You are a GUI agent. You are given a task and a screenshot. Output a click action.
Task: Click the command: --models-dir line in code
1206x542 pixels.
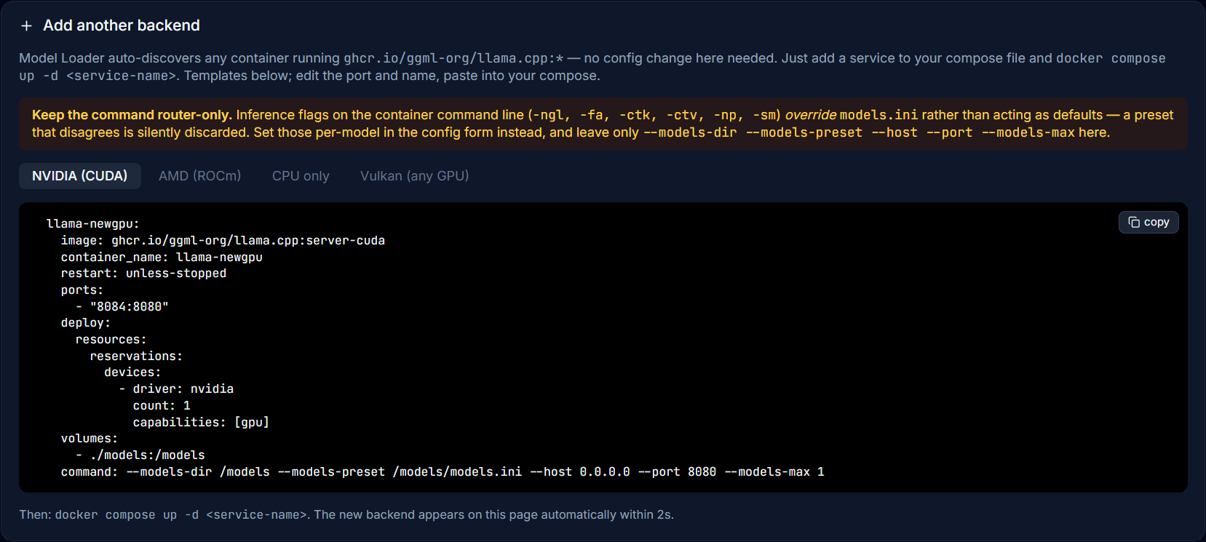tap(443, 472)
